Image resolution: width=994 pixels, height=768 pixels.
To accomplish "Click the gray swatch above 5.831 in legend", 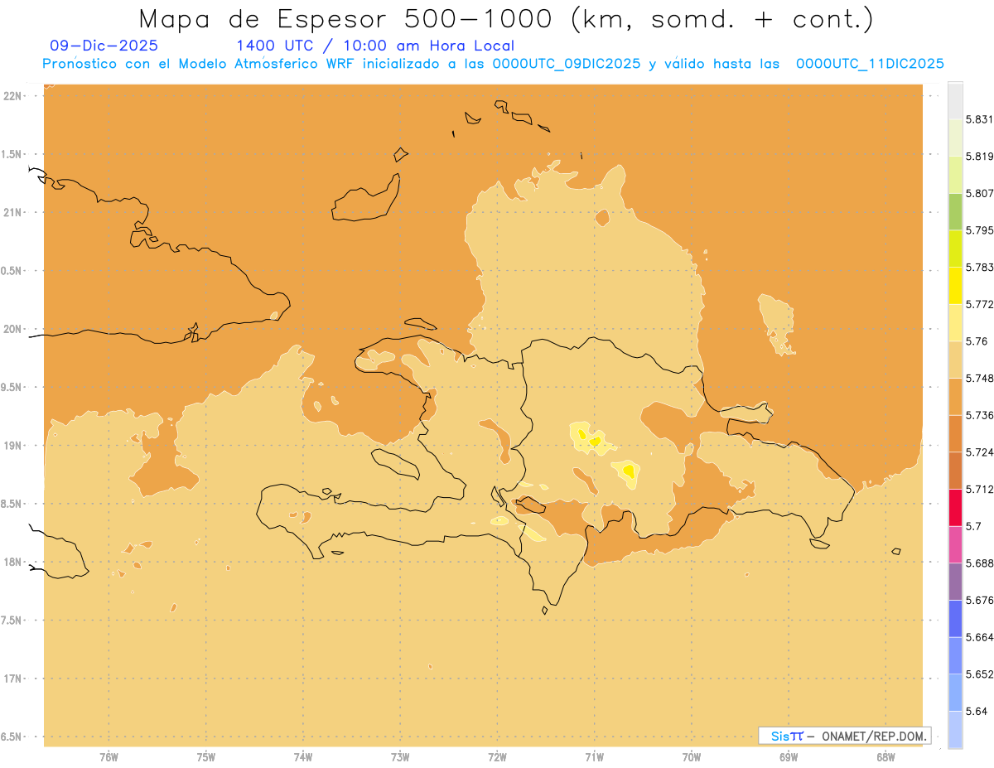I will (x=955, y=100).
